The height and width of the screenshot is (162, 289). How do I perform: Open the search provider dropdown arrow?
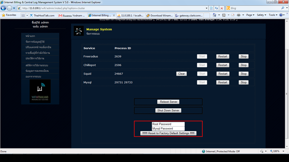[287, 8]
